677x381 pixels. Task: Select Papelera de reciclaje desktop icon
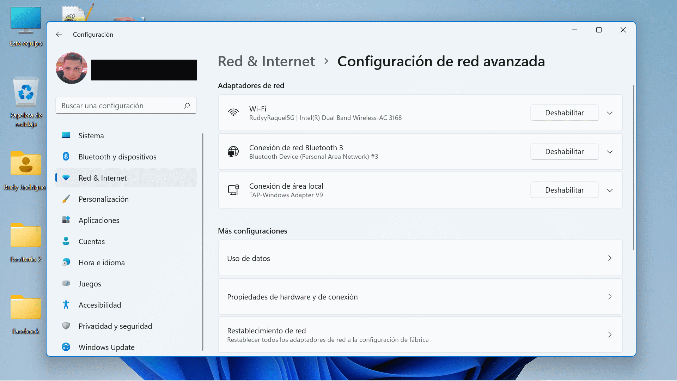coord(26,102)
